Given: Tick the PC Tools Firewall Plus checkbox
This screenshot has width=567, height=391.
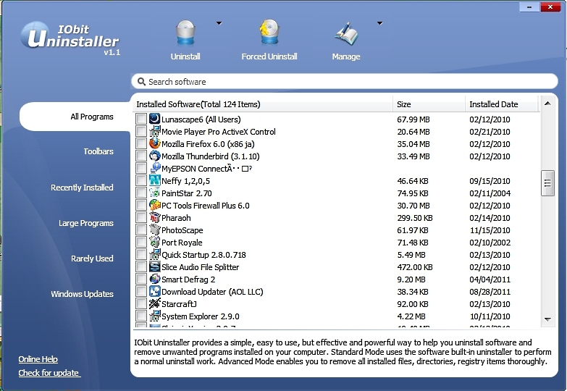Looking at the screenshot, I should point(141,205).
